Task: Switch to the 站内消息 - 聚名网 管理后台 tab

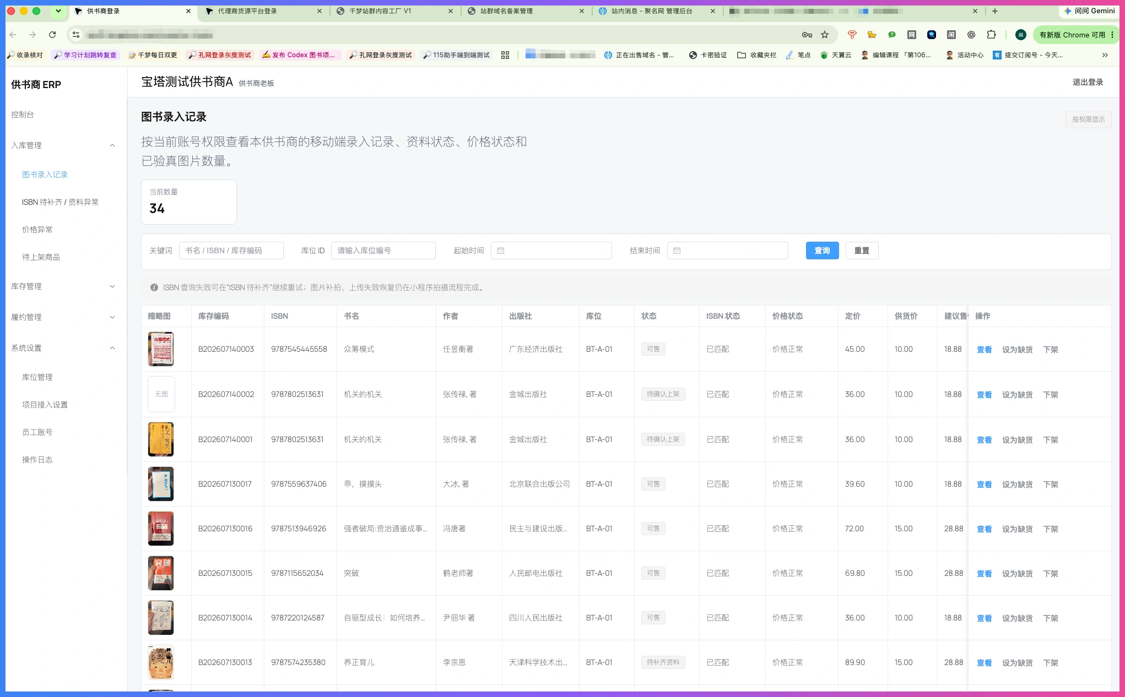Action: (x=657, y=11)
